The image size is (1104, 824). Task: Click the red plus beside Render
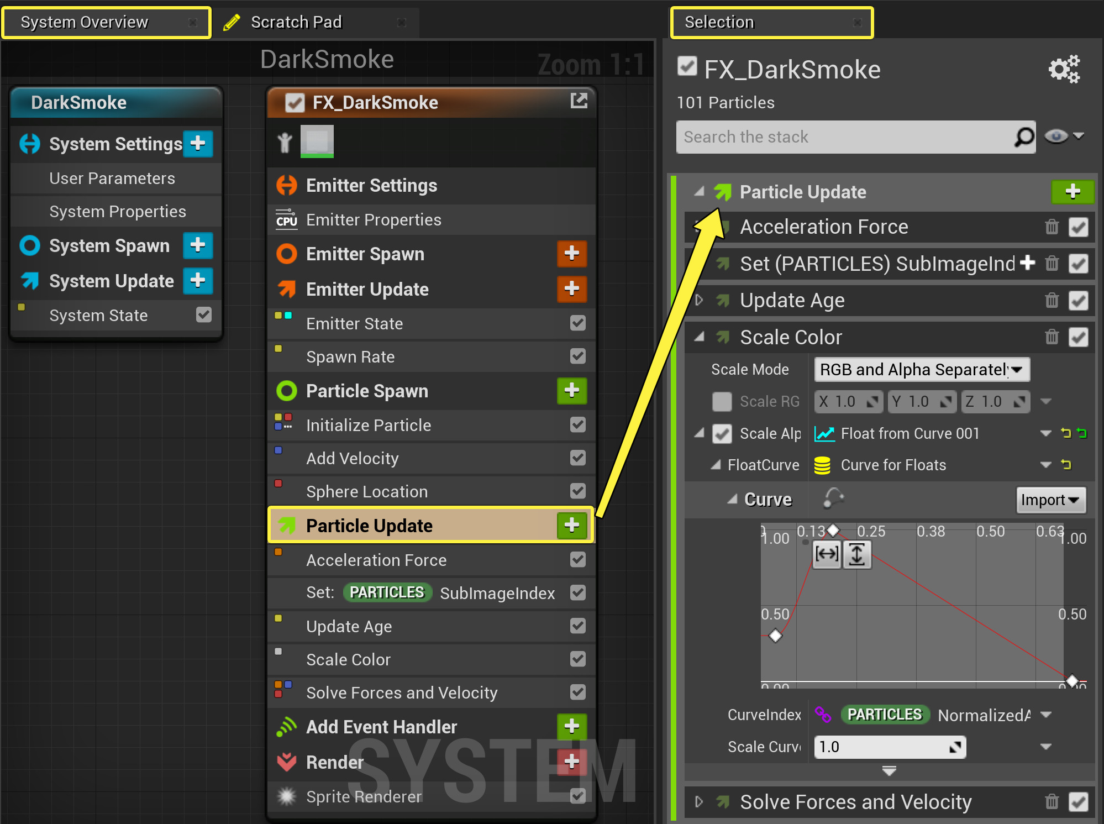click(x=571, y=762)
